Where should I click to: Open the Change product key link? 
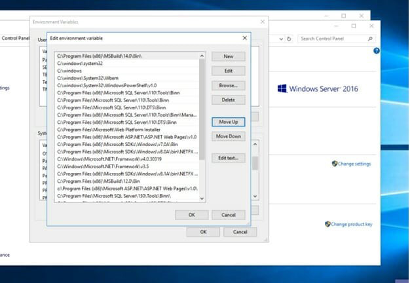[351, 224]
